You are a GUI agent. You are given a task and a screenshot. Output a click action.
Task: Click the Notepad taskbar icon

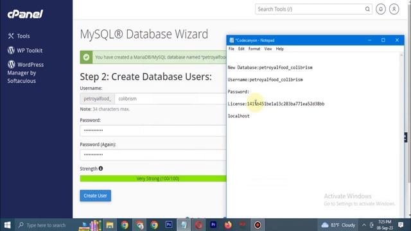point(184,225)
